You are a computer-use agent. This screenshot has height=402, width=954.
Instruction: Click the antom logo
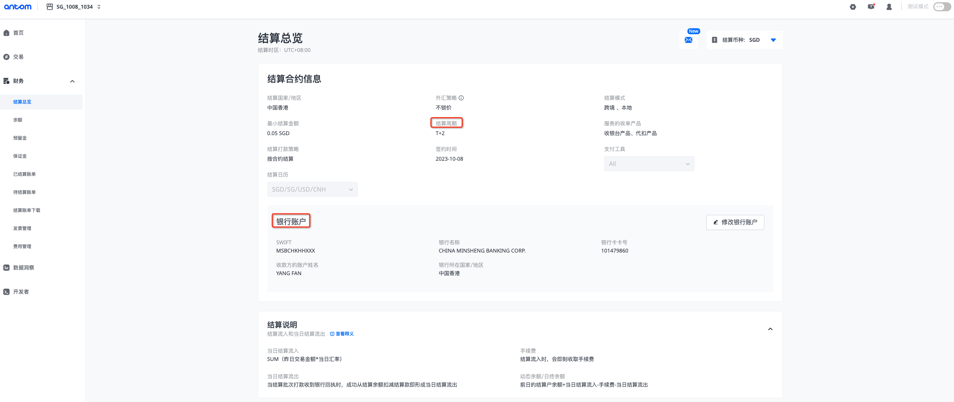point(18,7)
